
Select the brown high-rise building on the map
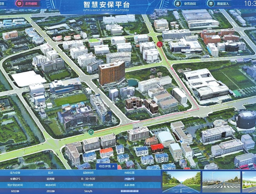[111, 73]
